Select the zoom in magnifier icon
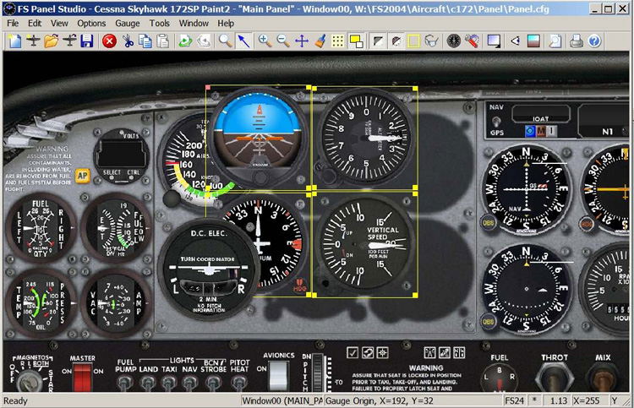634x408 pixels. pos(265,41)
